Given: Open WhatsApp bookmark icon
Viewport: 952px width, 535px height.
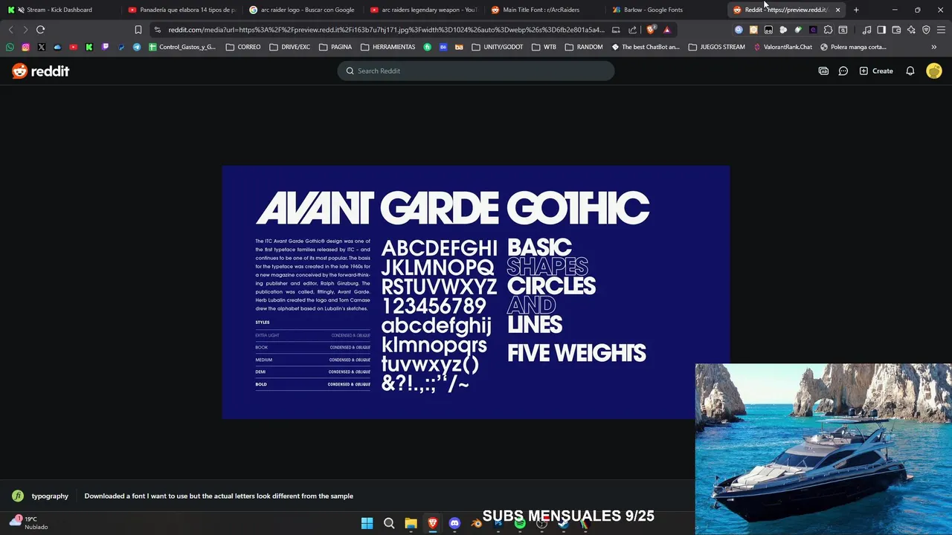Looking at the screenshot, I should coord(10,47).
